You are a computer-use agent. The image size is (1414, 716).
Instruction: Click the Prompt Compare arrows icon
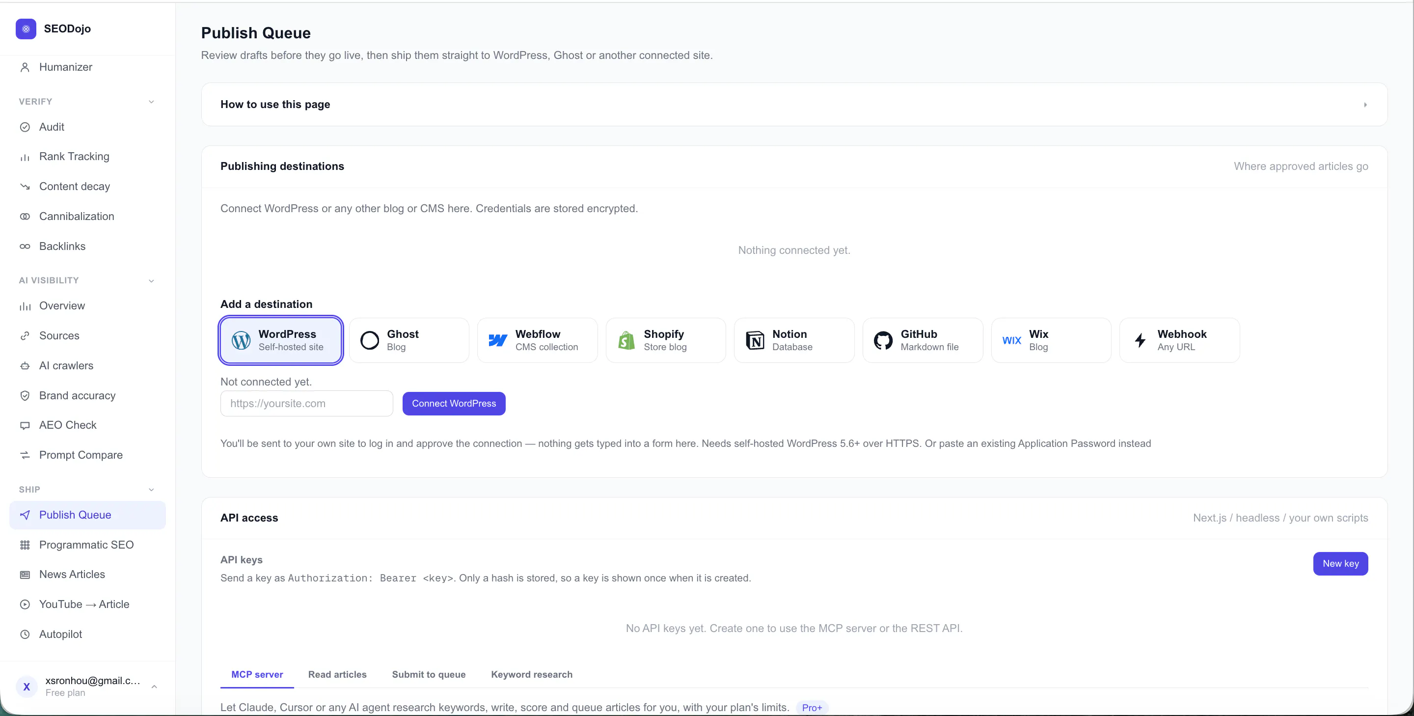click(x=25, y=455)
